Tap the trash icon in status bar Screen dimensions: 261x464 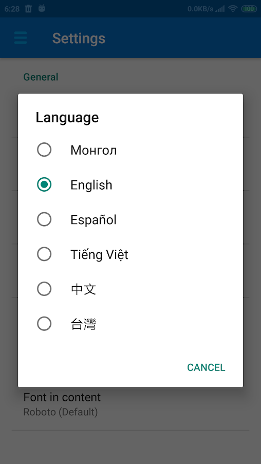click(28, 9)
